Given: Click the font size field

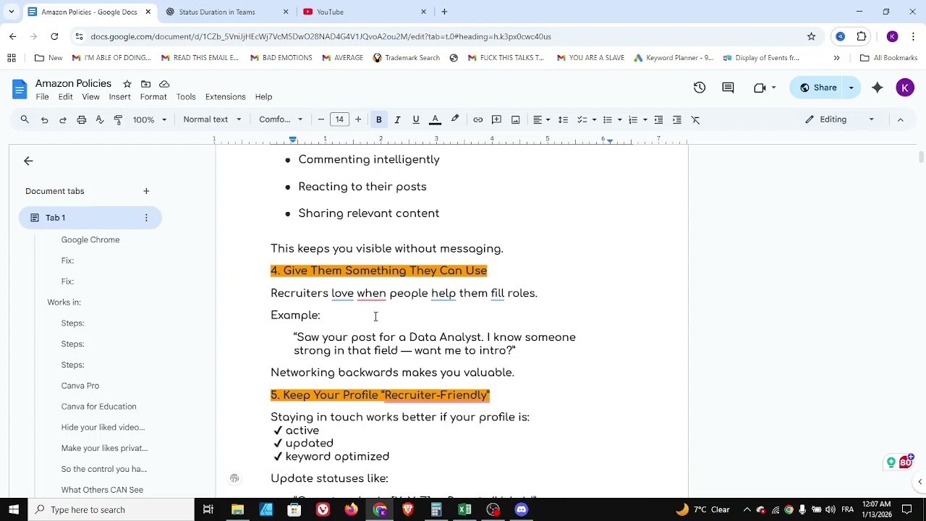Looking at the screenshot, I should point(339,119).
